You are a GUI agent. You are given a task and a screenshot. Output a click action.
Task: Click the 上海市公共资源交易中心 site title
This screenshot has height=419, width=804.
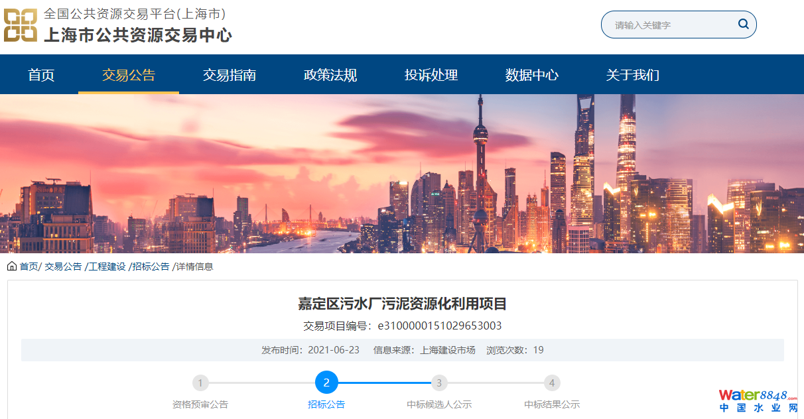point(137,34)
